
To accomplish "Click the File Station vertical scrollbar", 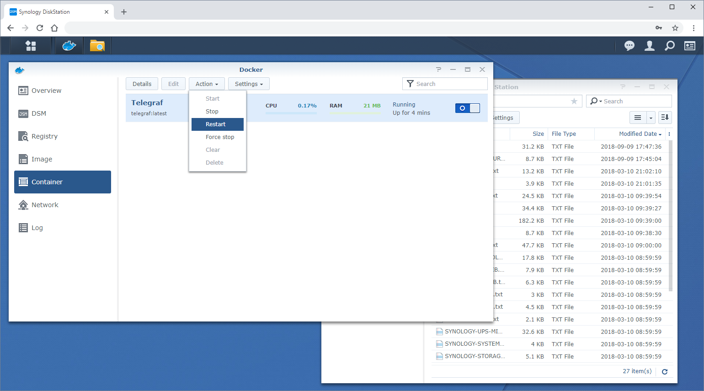I will coord(671,215).
